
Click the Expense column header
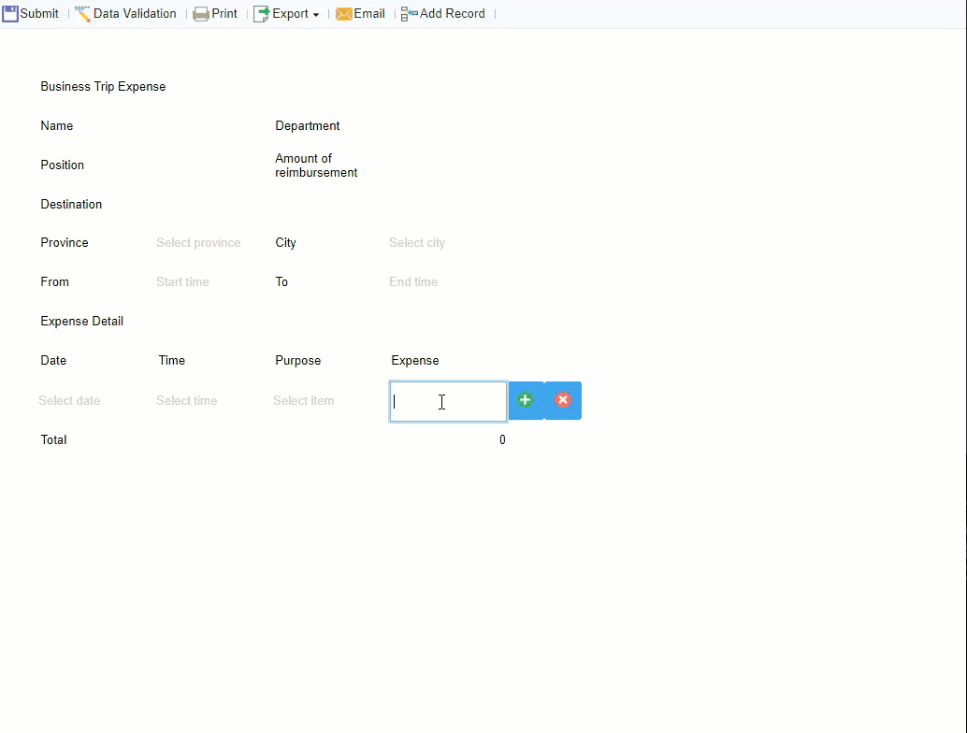pos(415,361)
